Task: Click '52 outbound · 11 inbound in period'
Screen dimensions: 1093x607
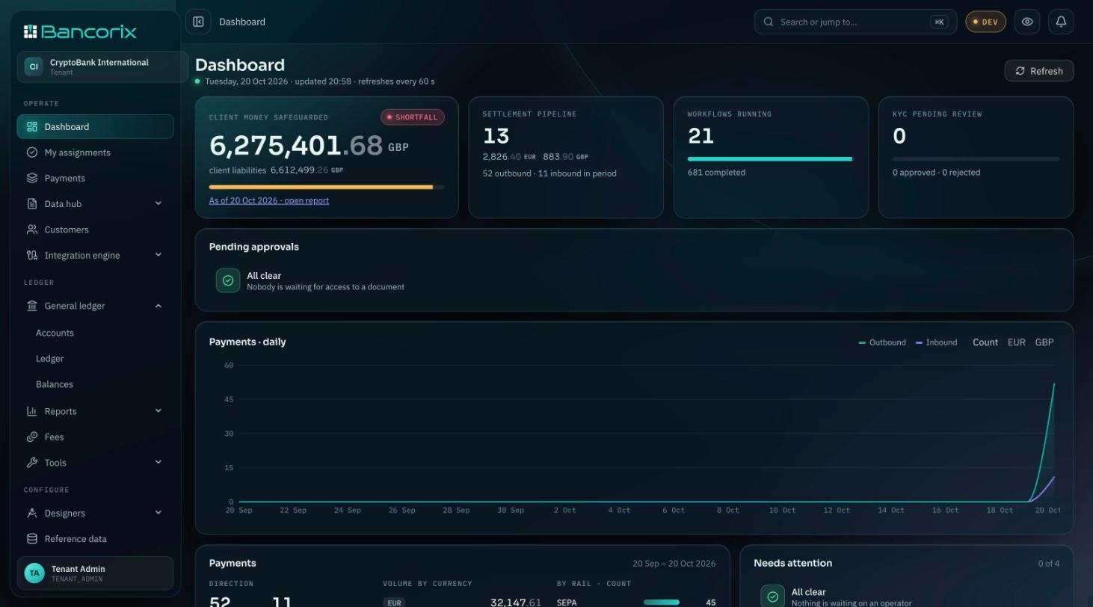Action: tap(549, 173)
